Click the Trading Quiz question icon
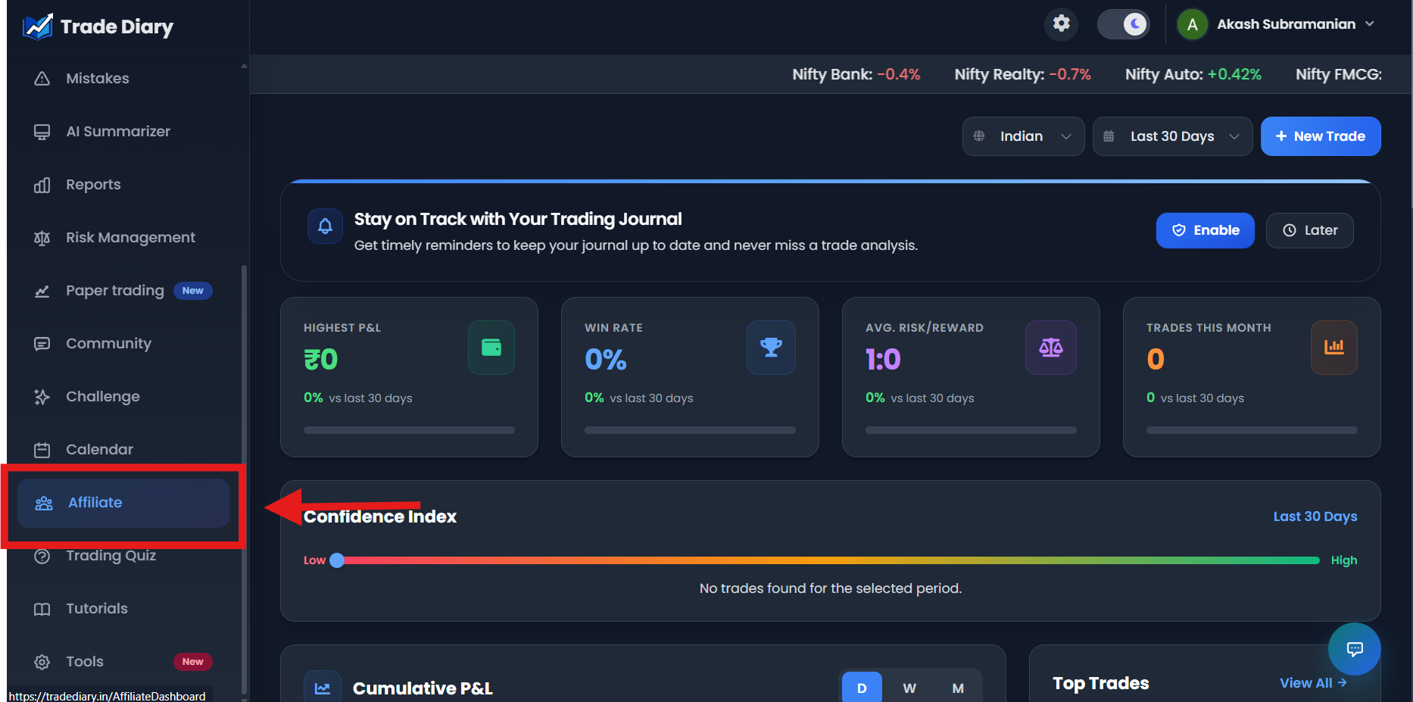1413x702 pixels. (x=42, y=556)
